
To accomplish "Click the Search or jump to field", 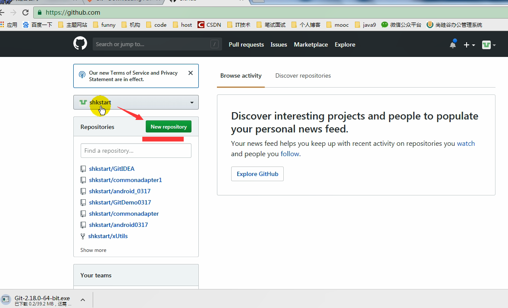I will (x=157, y=44).
